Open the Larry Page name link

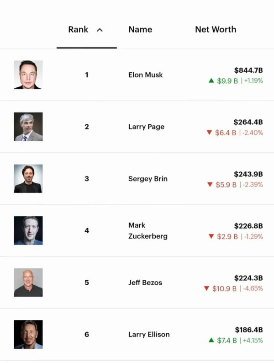(146, 127)
